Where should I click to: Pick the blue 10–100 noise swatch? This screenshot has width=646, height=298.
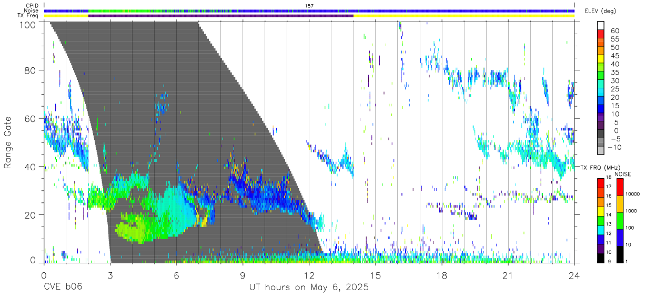click(x=619, y=237)
